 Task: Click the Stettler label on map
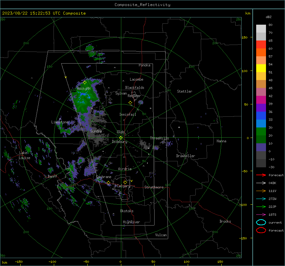coord(185,91)
